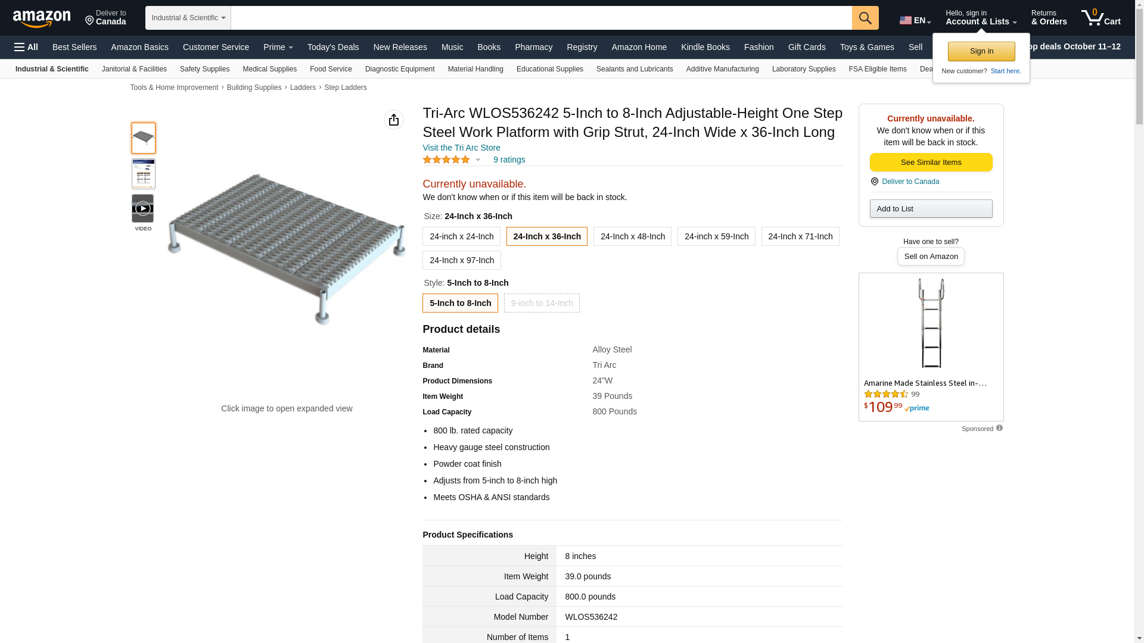Viewport: 1144px width, 643px height.
Task: Click inside the search text field
Action: click(541, 18)
